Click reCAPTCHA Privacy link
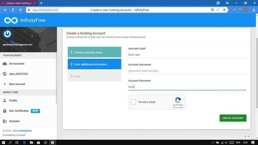 point(175,108)
